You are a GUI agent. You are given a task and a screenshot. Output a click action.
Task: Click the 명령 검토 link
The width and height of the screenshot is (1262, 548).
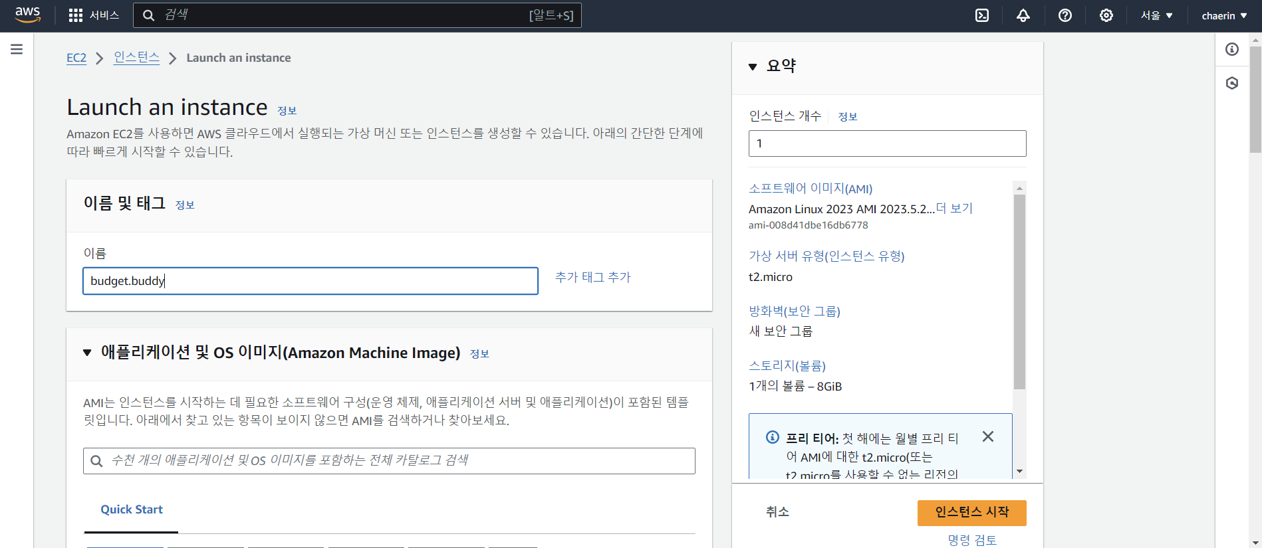972,541
